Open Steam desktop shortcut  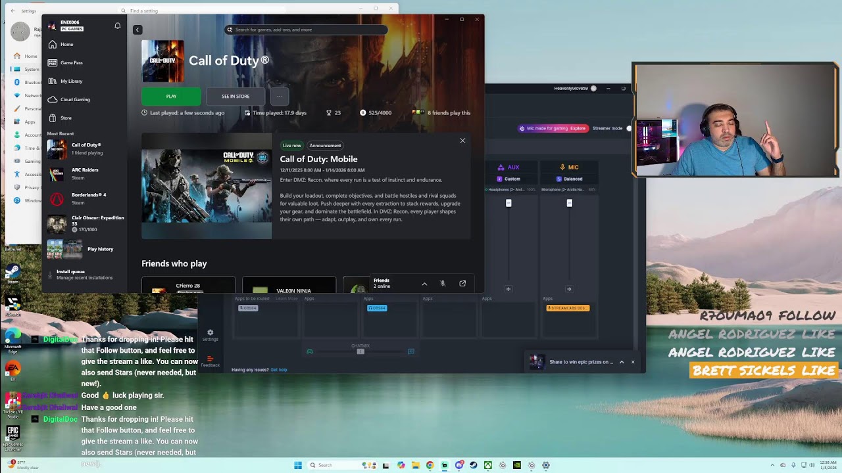12,273
